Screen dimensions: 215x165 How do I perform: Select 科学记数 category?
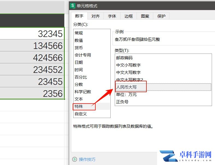coord(92,92)
